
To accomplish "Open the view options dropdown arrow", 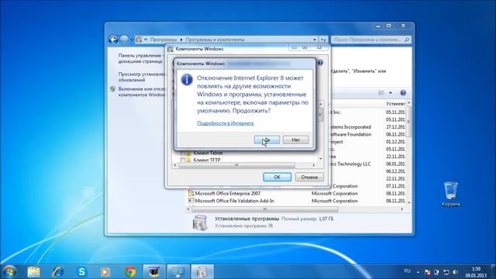I will click(x=391, y=93).
